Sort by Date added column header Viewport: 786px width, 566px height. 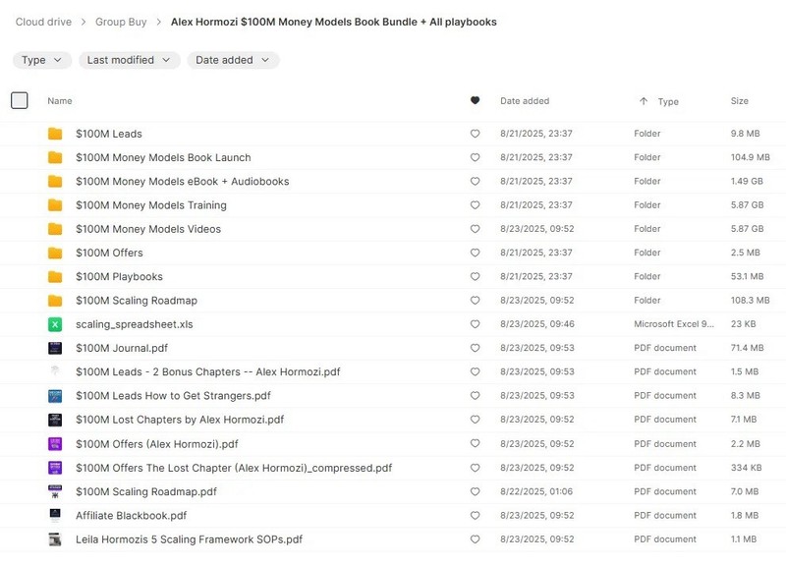525,101
